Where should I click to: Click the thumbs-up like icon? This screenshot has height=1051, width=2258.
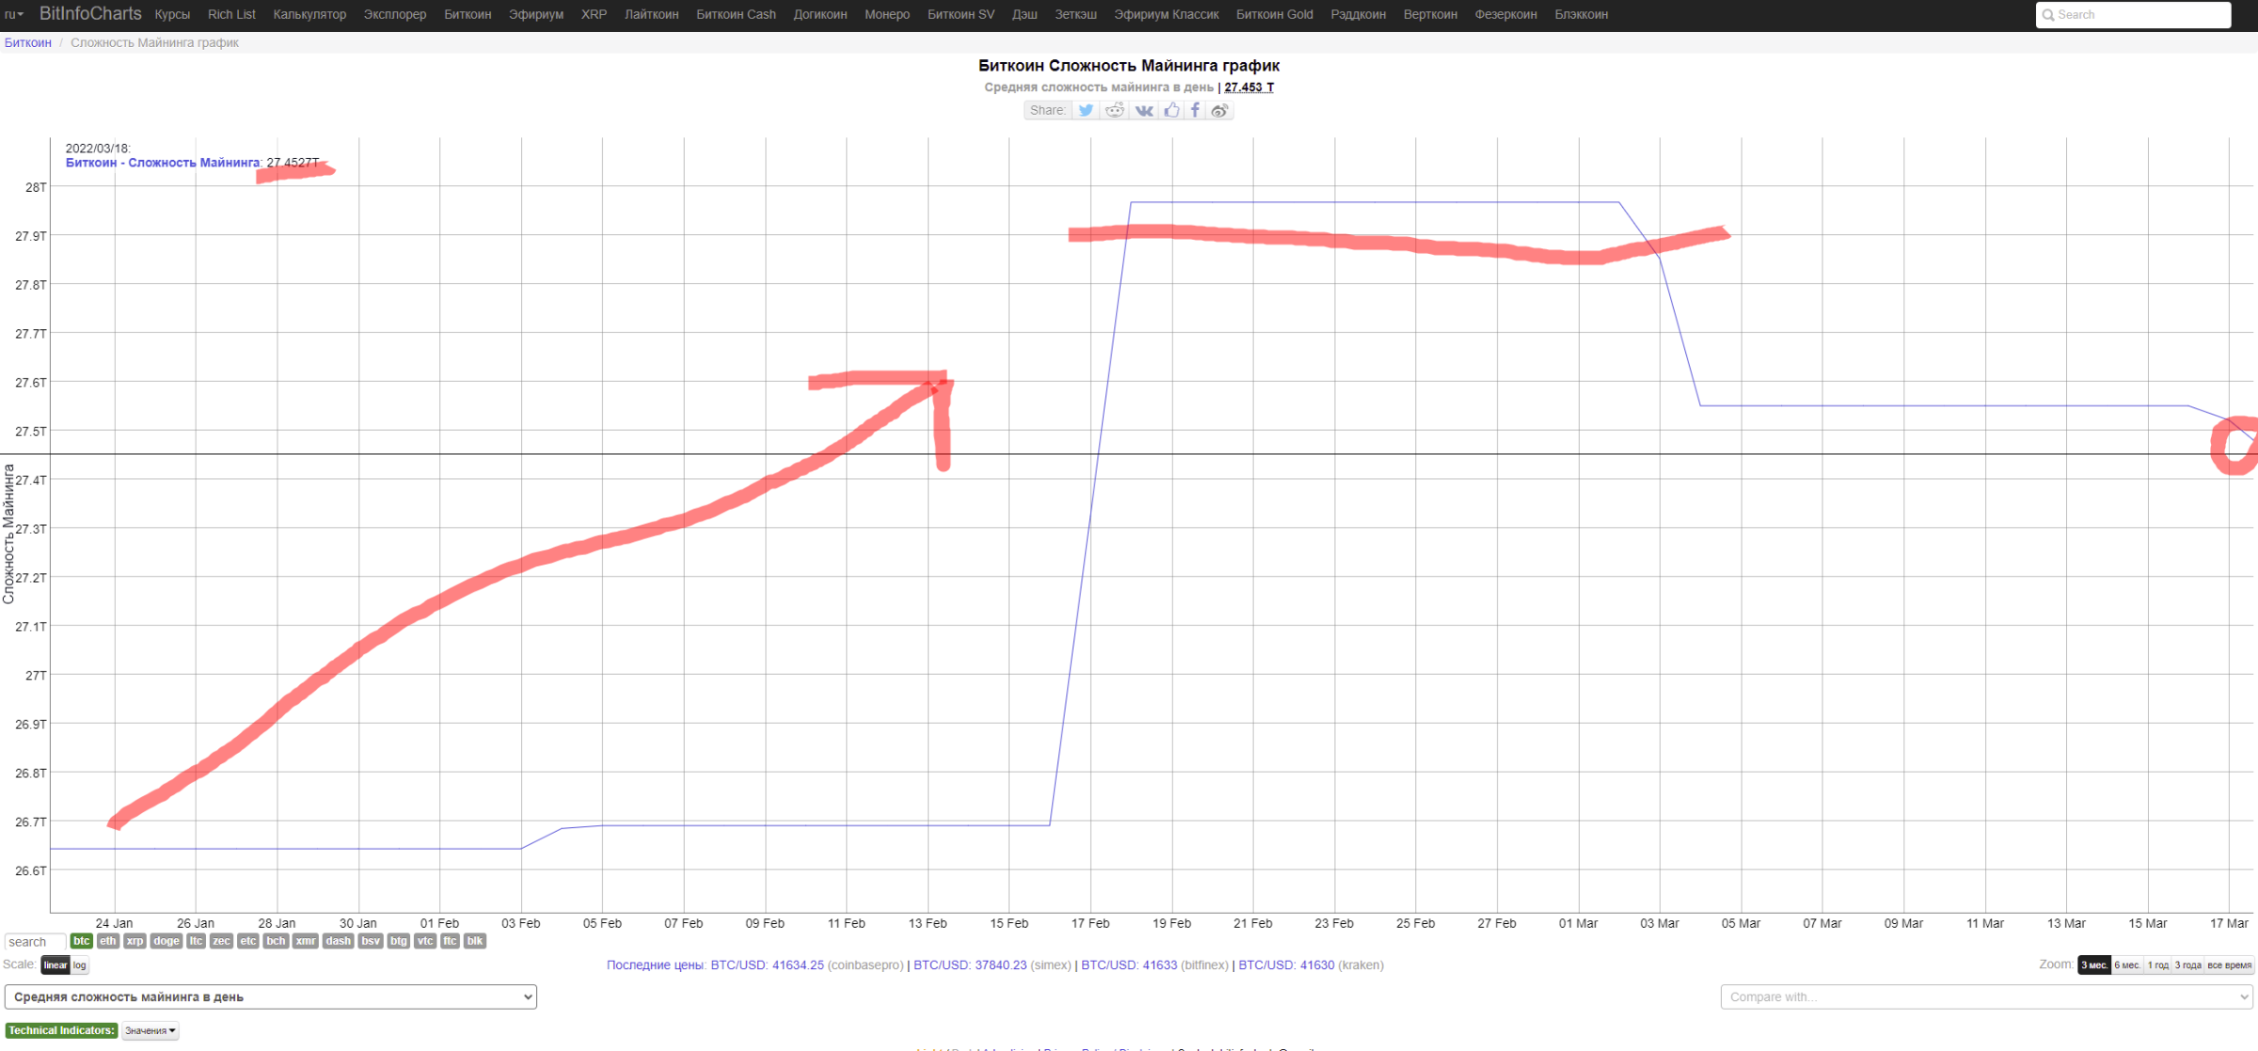[1171, 110]
